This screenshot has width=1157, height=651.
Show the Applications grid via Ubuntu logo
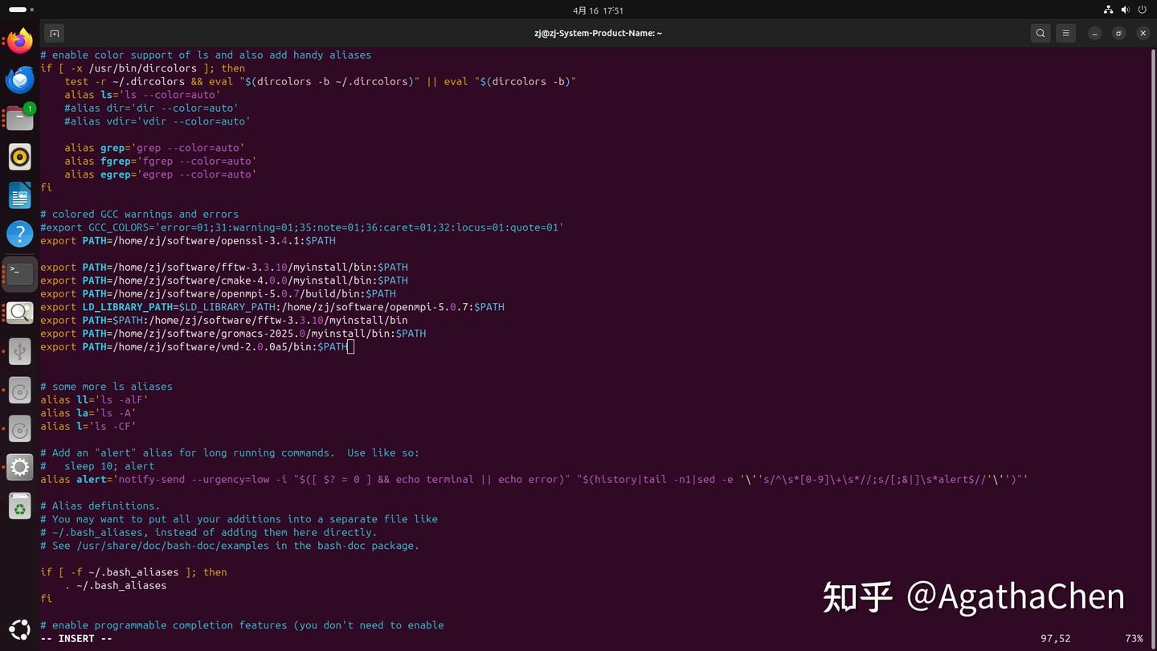(x=19, y=630)
